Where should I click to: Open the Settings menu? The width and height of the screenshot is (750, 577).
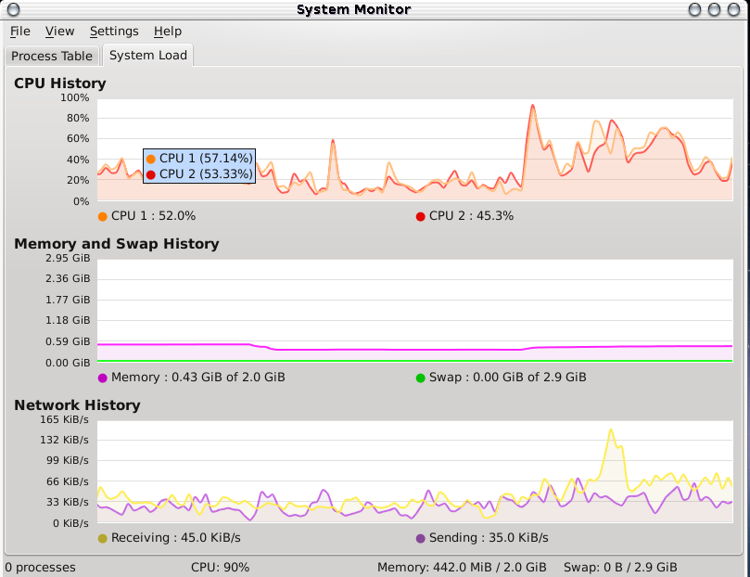[114, 32]
